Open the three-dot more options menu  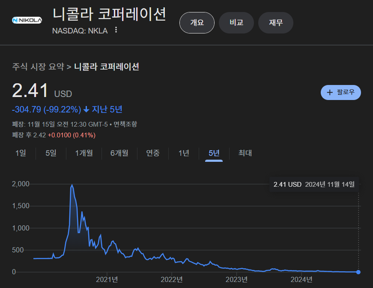pos(116,30)
